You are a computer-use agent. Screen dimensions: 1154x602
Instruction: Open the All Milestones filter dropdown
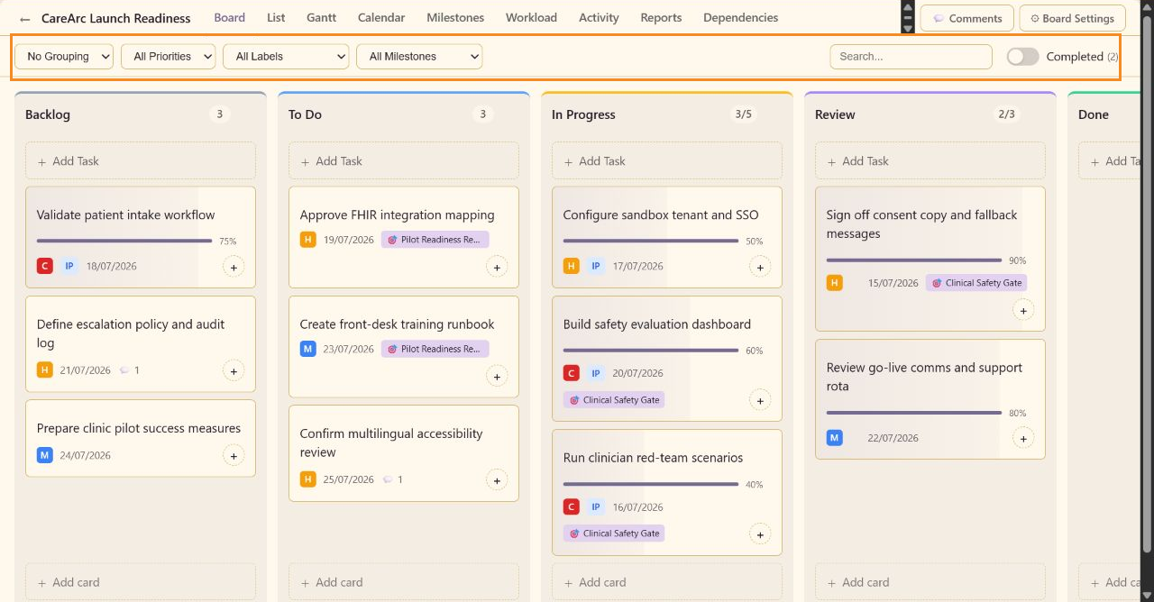coord(419,57)
